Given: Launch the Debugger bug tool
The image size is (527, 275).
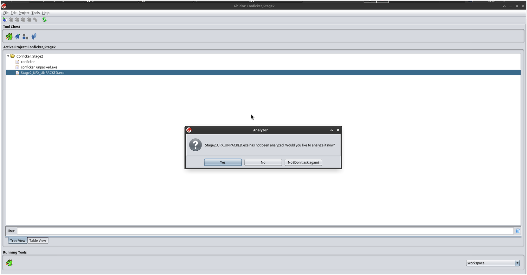Looking at the screenshot, I should (x=17, y=37).
